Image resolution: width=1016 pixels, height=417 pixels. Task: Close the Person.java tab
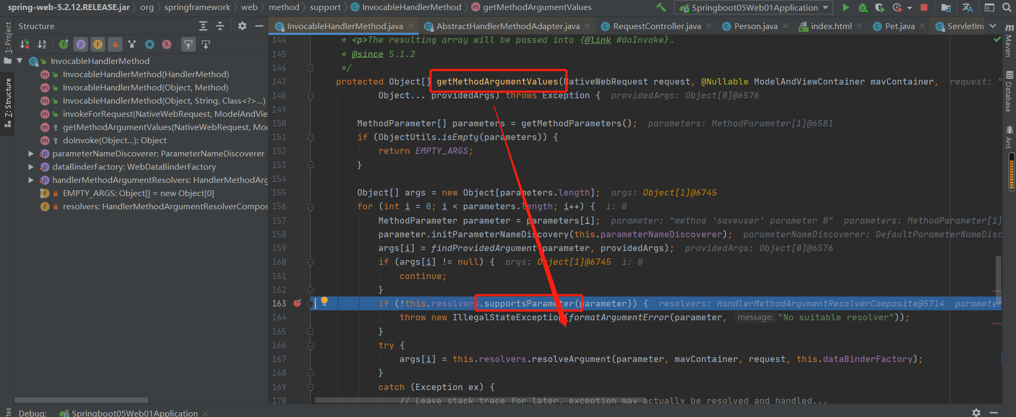pyautogui.click(x=785, y=26)
